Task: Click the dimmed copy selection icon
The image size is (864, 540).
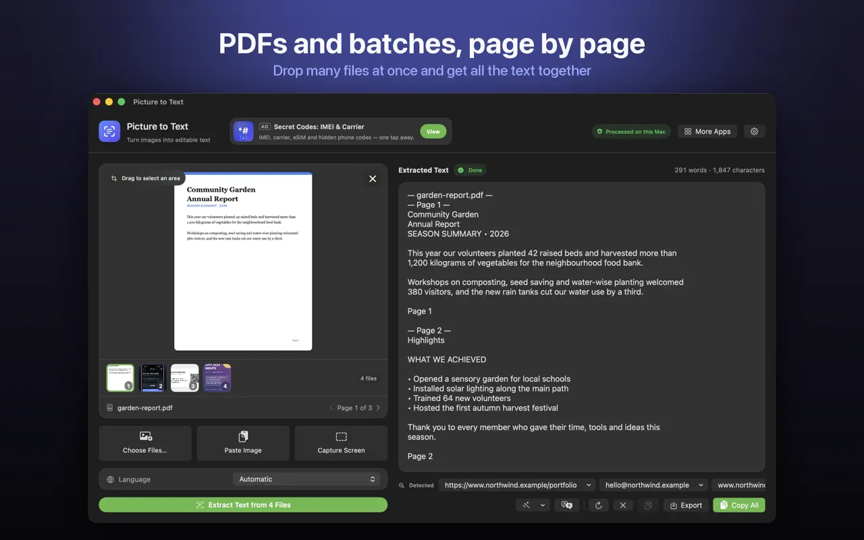Action: click(647, 505)
